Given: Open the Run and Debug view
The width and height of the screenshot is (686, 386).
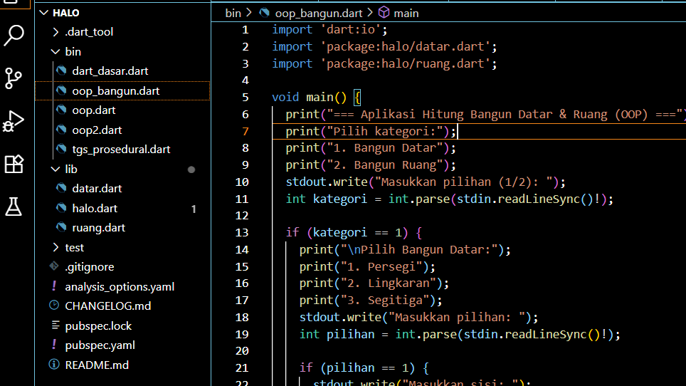Looking at the screenshot, I should [14, 121].
